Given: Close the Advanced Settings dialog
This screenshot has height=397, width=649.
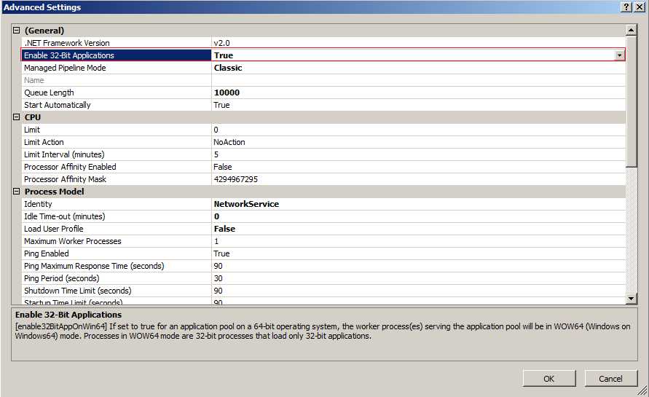Looking at the screenshot, I should coord(639,7).
